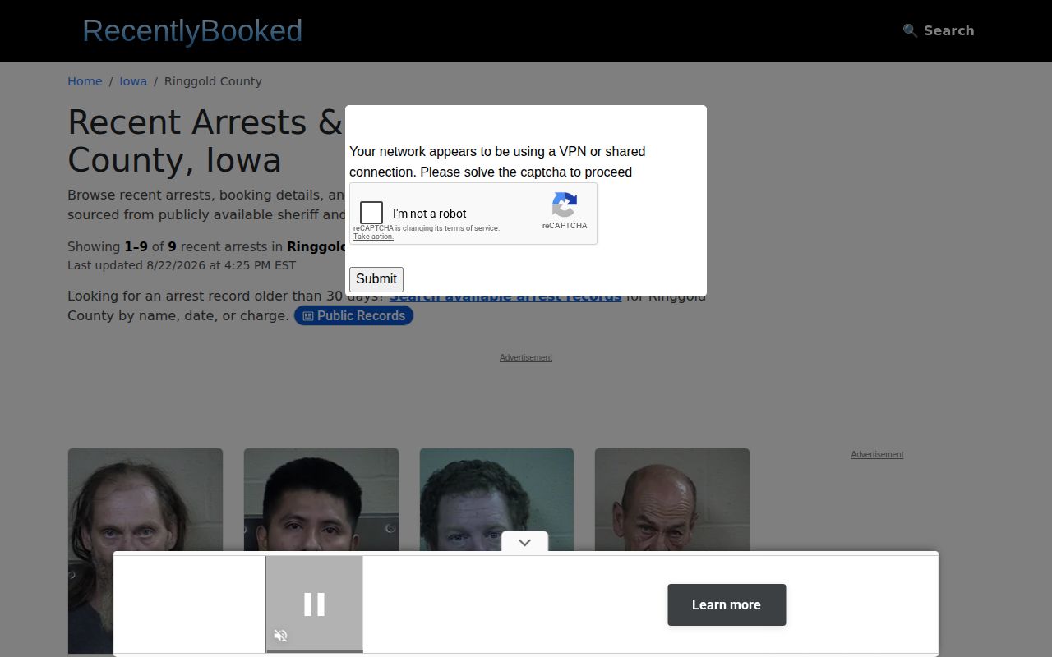
Task: Click the ad video progress bar
Action: tap(314, 651)
